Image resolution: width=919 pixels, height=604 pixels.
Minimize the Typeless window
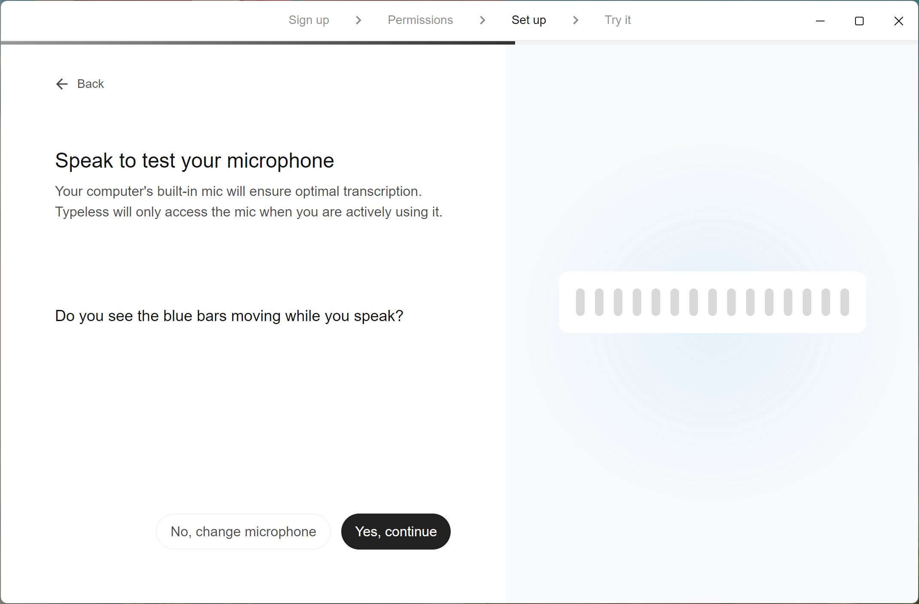pyautogui.click(x=820, y=21)
